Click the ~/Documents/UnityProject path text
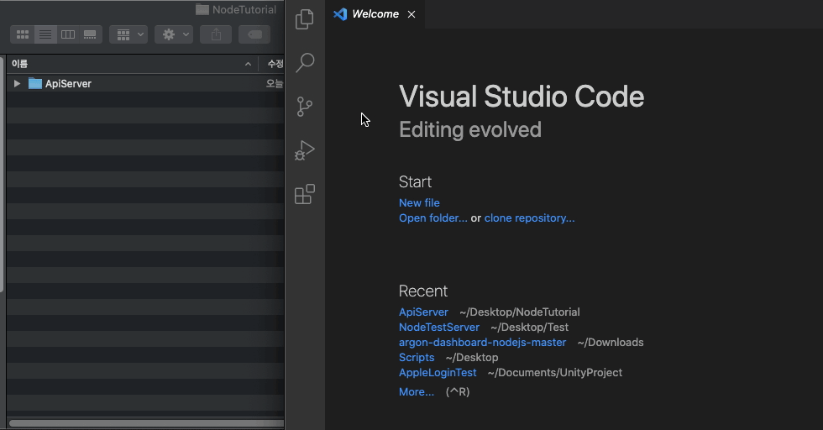Viewport: 823px width, 430px height. click(x=555, y=373)
